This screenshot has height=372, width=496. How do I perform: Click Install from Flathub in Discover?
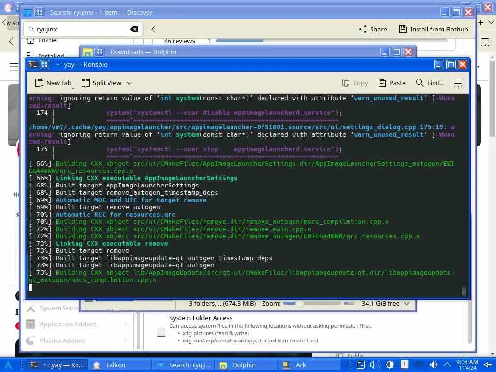click(434, 29)
